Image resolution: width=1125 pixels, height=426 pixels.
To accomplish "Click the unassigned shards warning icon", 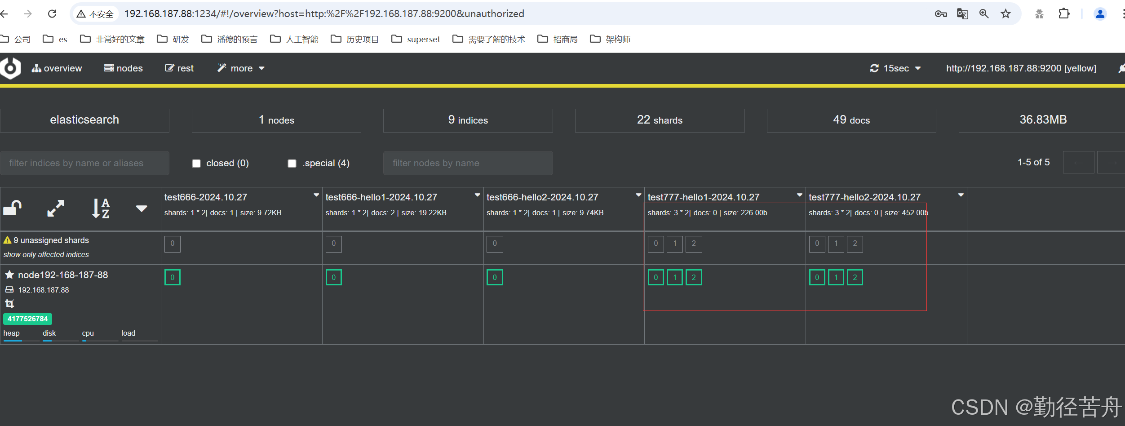I will [7, 240].
